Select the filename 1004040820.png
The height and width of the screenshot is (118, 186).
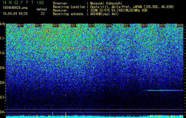(x=15, y=8)
